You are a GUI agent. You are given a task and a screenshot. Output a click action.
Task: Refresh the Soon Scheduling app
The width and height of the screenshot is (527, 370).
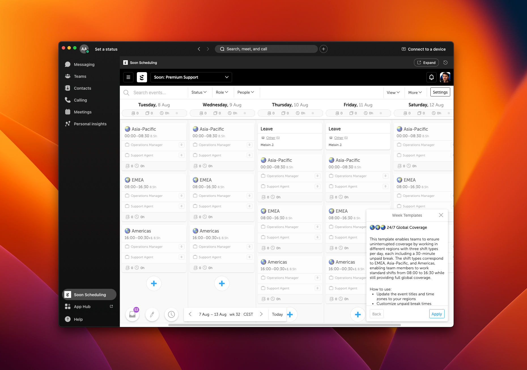click(445, 63)
